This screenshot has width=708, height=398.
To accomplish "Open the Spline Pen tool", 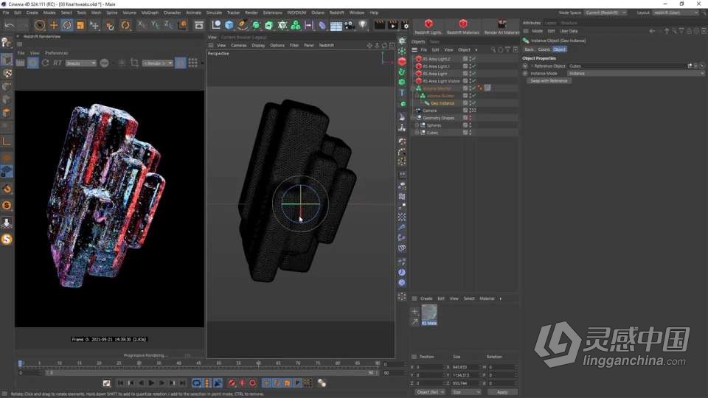I will [x=243, y=25].
